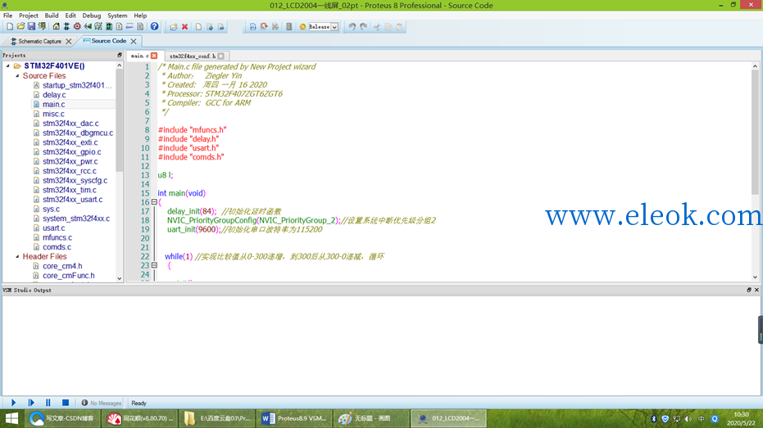Open the Debug menu
The width and height of the screenshot is (763, 428).
[x=92, y=16]
